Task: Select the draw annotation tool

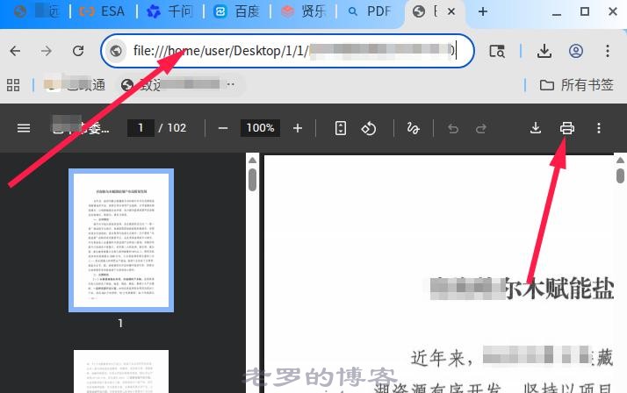Action: (x=413, y=128)
